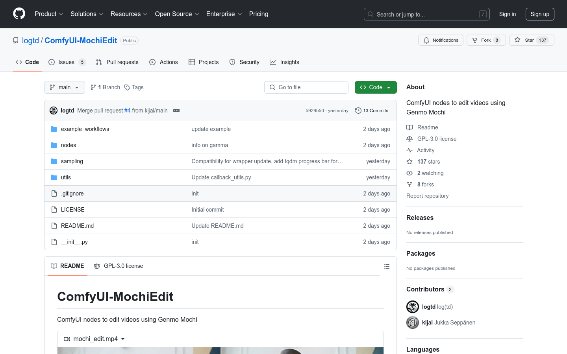
Task: Open pull request #4 link
Action: [x=127, y=111]
